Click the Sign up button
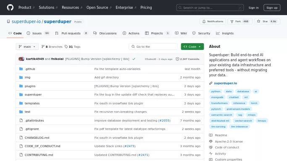Image resolution: width=287 pixels, height=161 pixels. click(x=272, y=8)
